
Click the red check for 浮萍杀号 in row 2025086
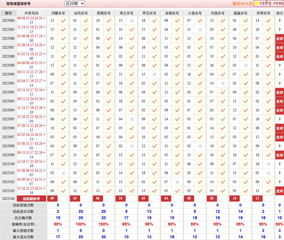(x=268, y=39)
